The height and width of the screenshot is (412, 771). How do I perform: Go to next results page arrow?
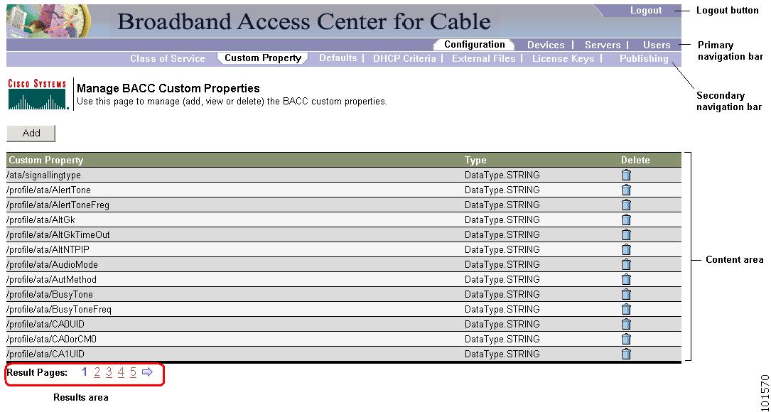[147, 372]
